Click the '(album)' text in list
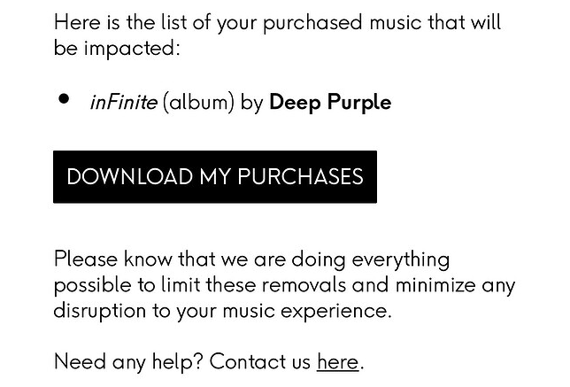570x387 pixels. pyautogui.click(x=199, y=103)
